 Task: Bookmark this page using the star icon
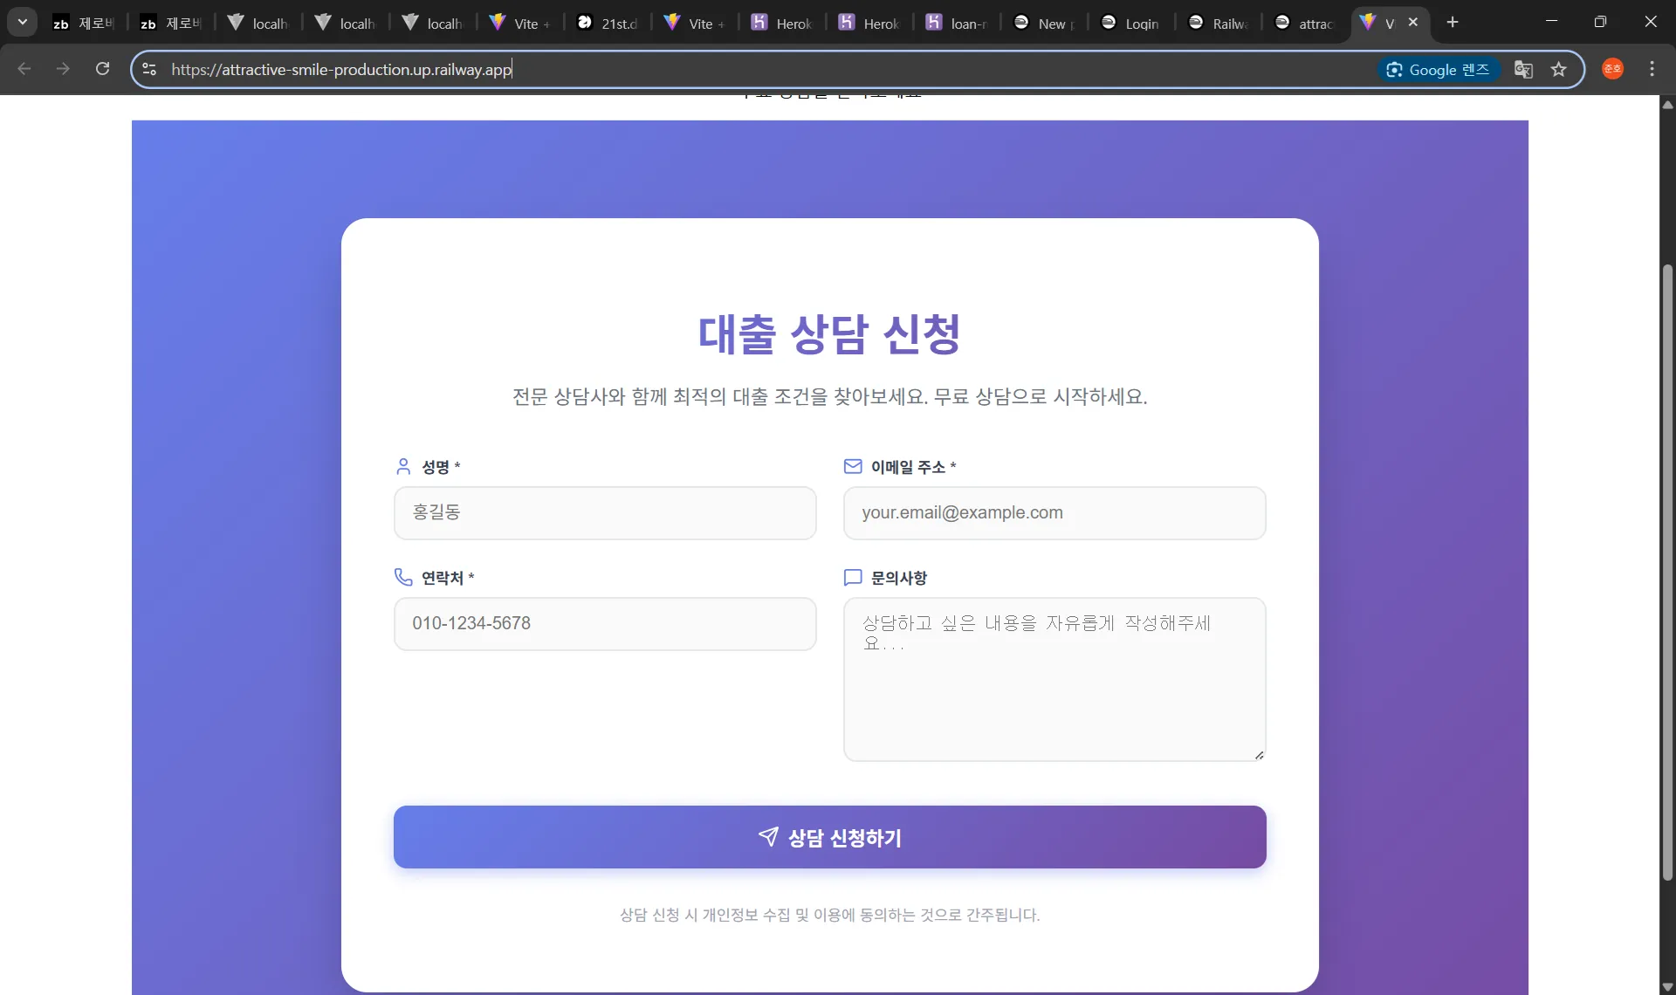pyautogui.click(x=1560, y=69)
